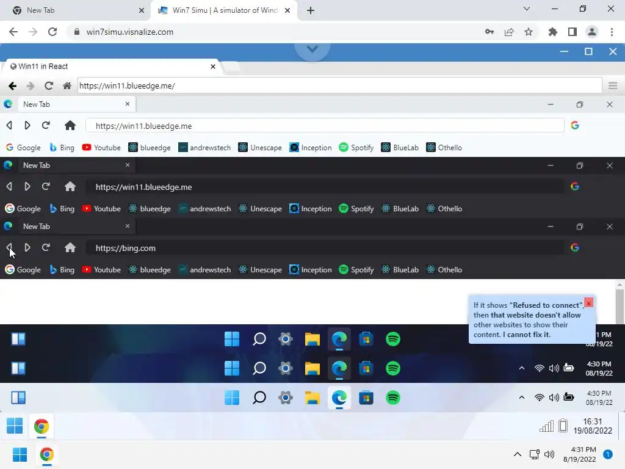Viewport: 625px width, 469px height.
Task: Click the password key icon in Chrome
Action: [x=490, y=32]
